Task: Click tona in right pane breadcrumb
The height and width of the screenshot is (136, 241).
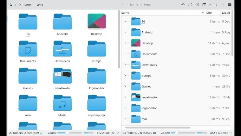Action: 147,5
